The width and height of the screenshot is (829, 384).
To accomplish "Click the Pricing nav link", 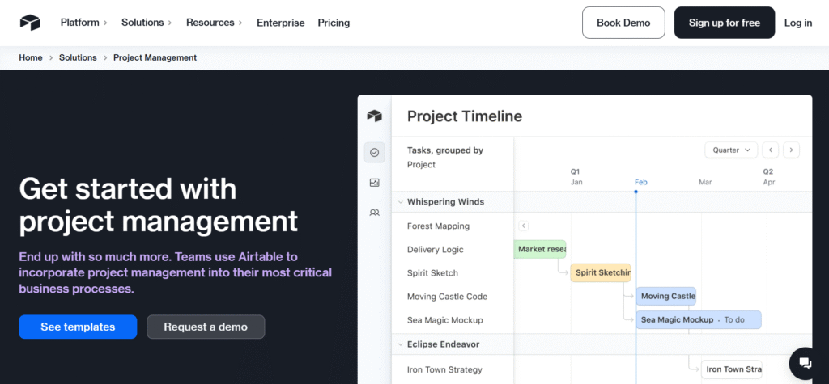I will [x=334, y=23].
